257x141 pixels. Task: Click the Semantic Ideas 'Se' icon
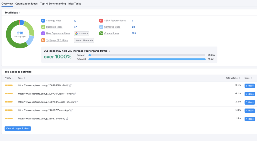(x=101, y=27)
